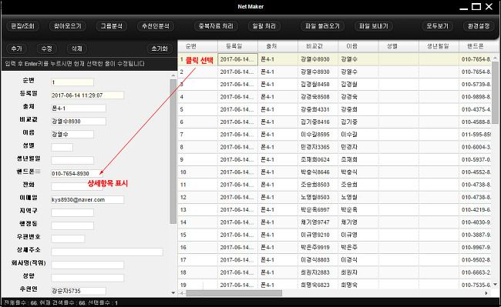Click the 비교값 column header
Viewport: 501px width, 307px height.
[x=318, y=46]
